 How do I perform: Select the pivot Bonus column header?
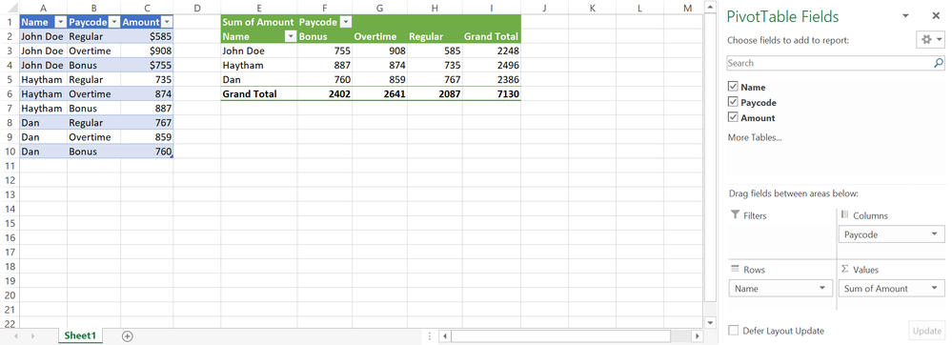coord(325,36)
